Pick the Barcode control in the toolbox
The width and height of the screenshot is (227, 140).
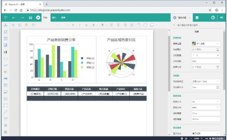(x=5, y=78)
